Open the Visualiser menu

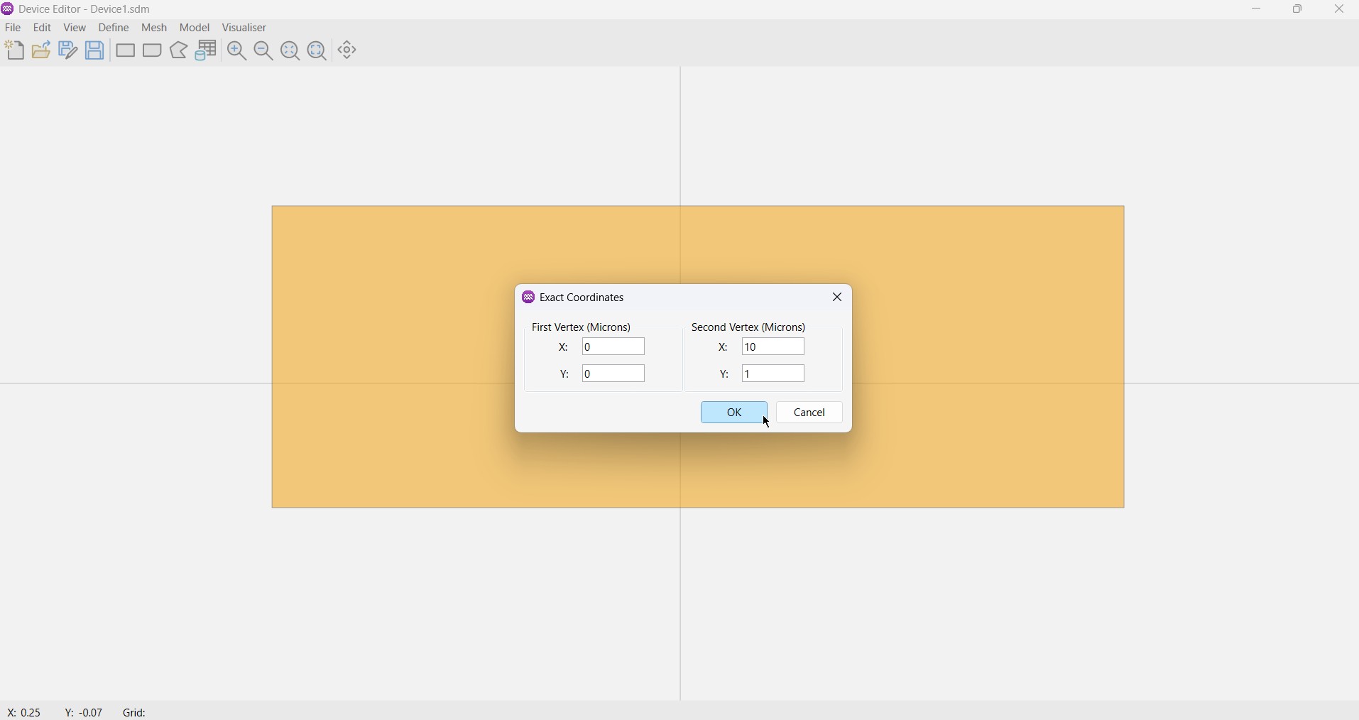pyautogui.click(x=245, y=28)
